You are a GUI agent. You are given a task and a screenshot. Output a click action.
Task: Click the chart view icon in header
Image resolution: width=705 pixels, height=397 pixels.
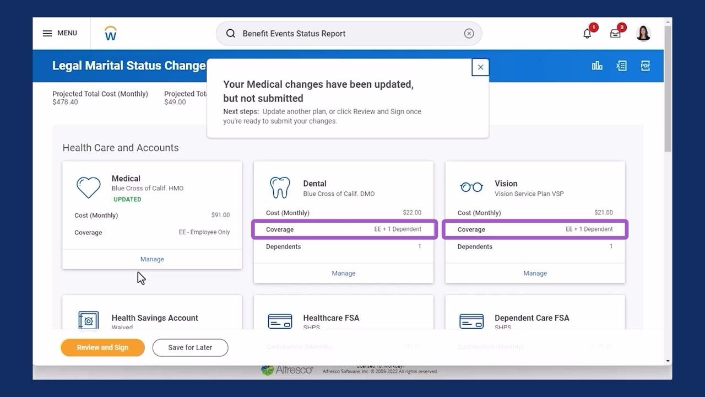coord(597,66)
